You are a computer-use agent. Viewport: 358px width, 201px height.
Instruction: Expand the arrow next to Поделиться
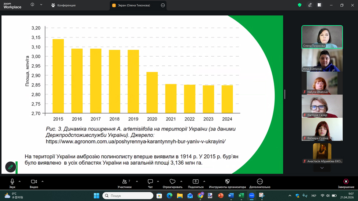tap(204, 182)
